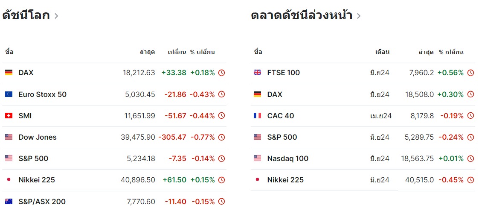Open the Dow Jones index page
The width and height of the screenshot is (479, 211).
coord(38,137)
